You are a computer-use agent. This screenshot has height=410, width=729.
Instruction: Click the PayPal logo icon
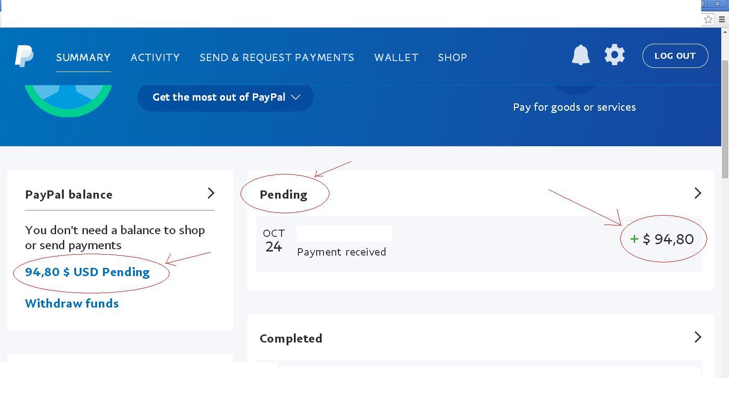pyautogui.click(x=24, y=56)
